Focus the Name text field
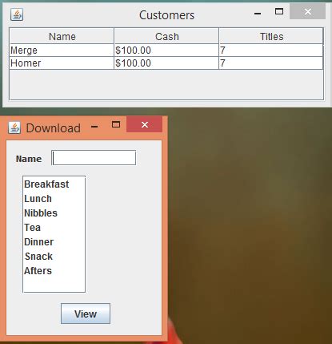Screen dimensions: 332x344 click(94, 158)
